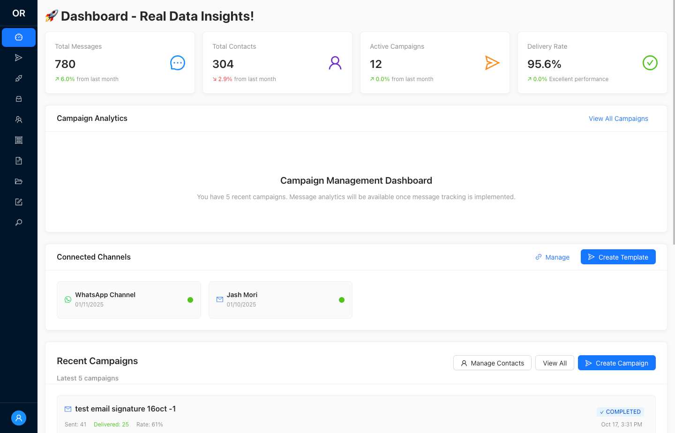Open the user profile avatar at bottom left
The height and width of the screenshot is (433, 675).
coord(19,418)
